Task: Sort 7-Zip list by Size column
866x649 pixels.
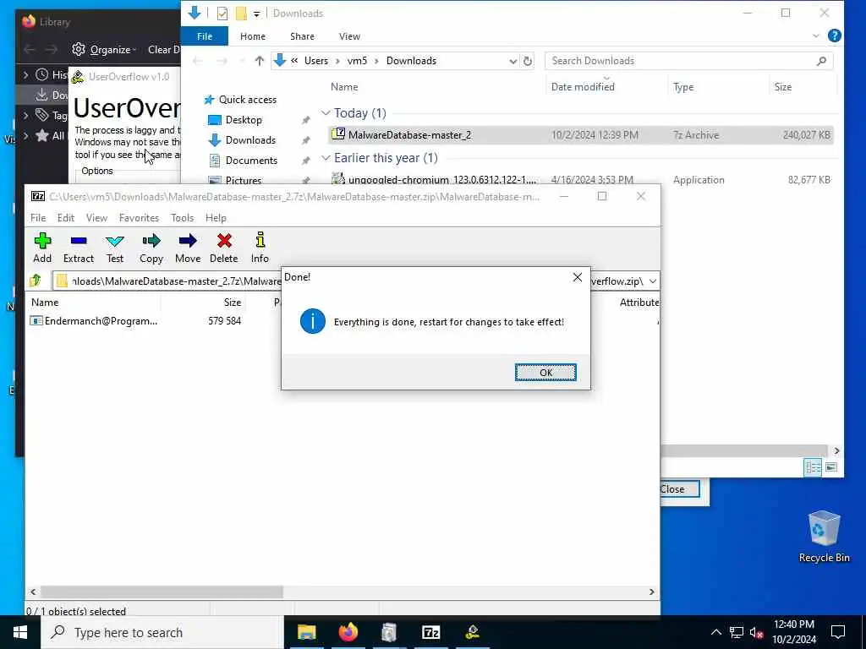Action: point(232,303)
